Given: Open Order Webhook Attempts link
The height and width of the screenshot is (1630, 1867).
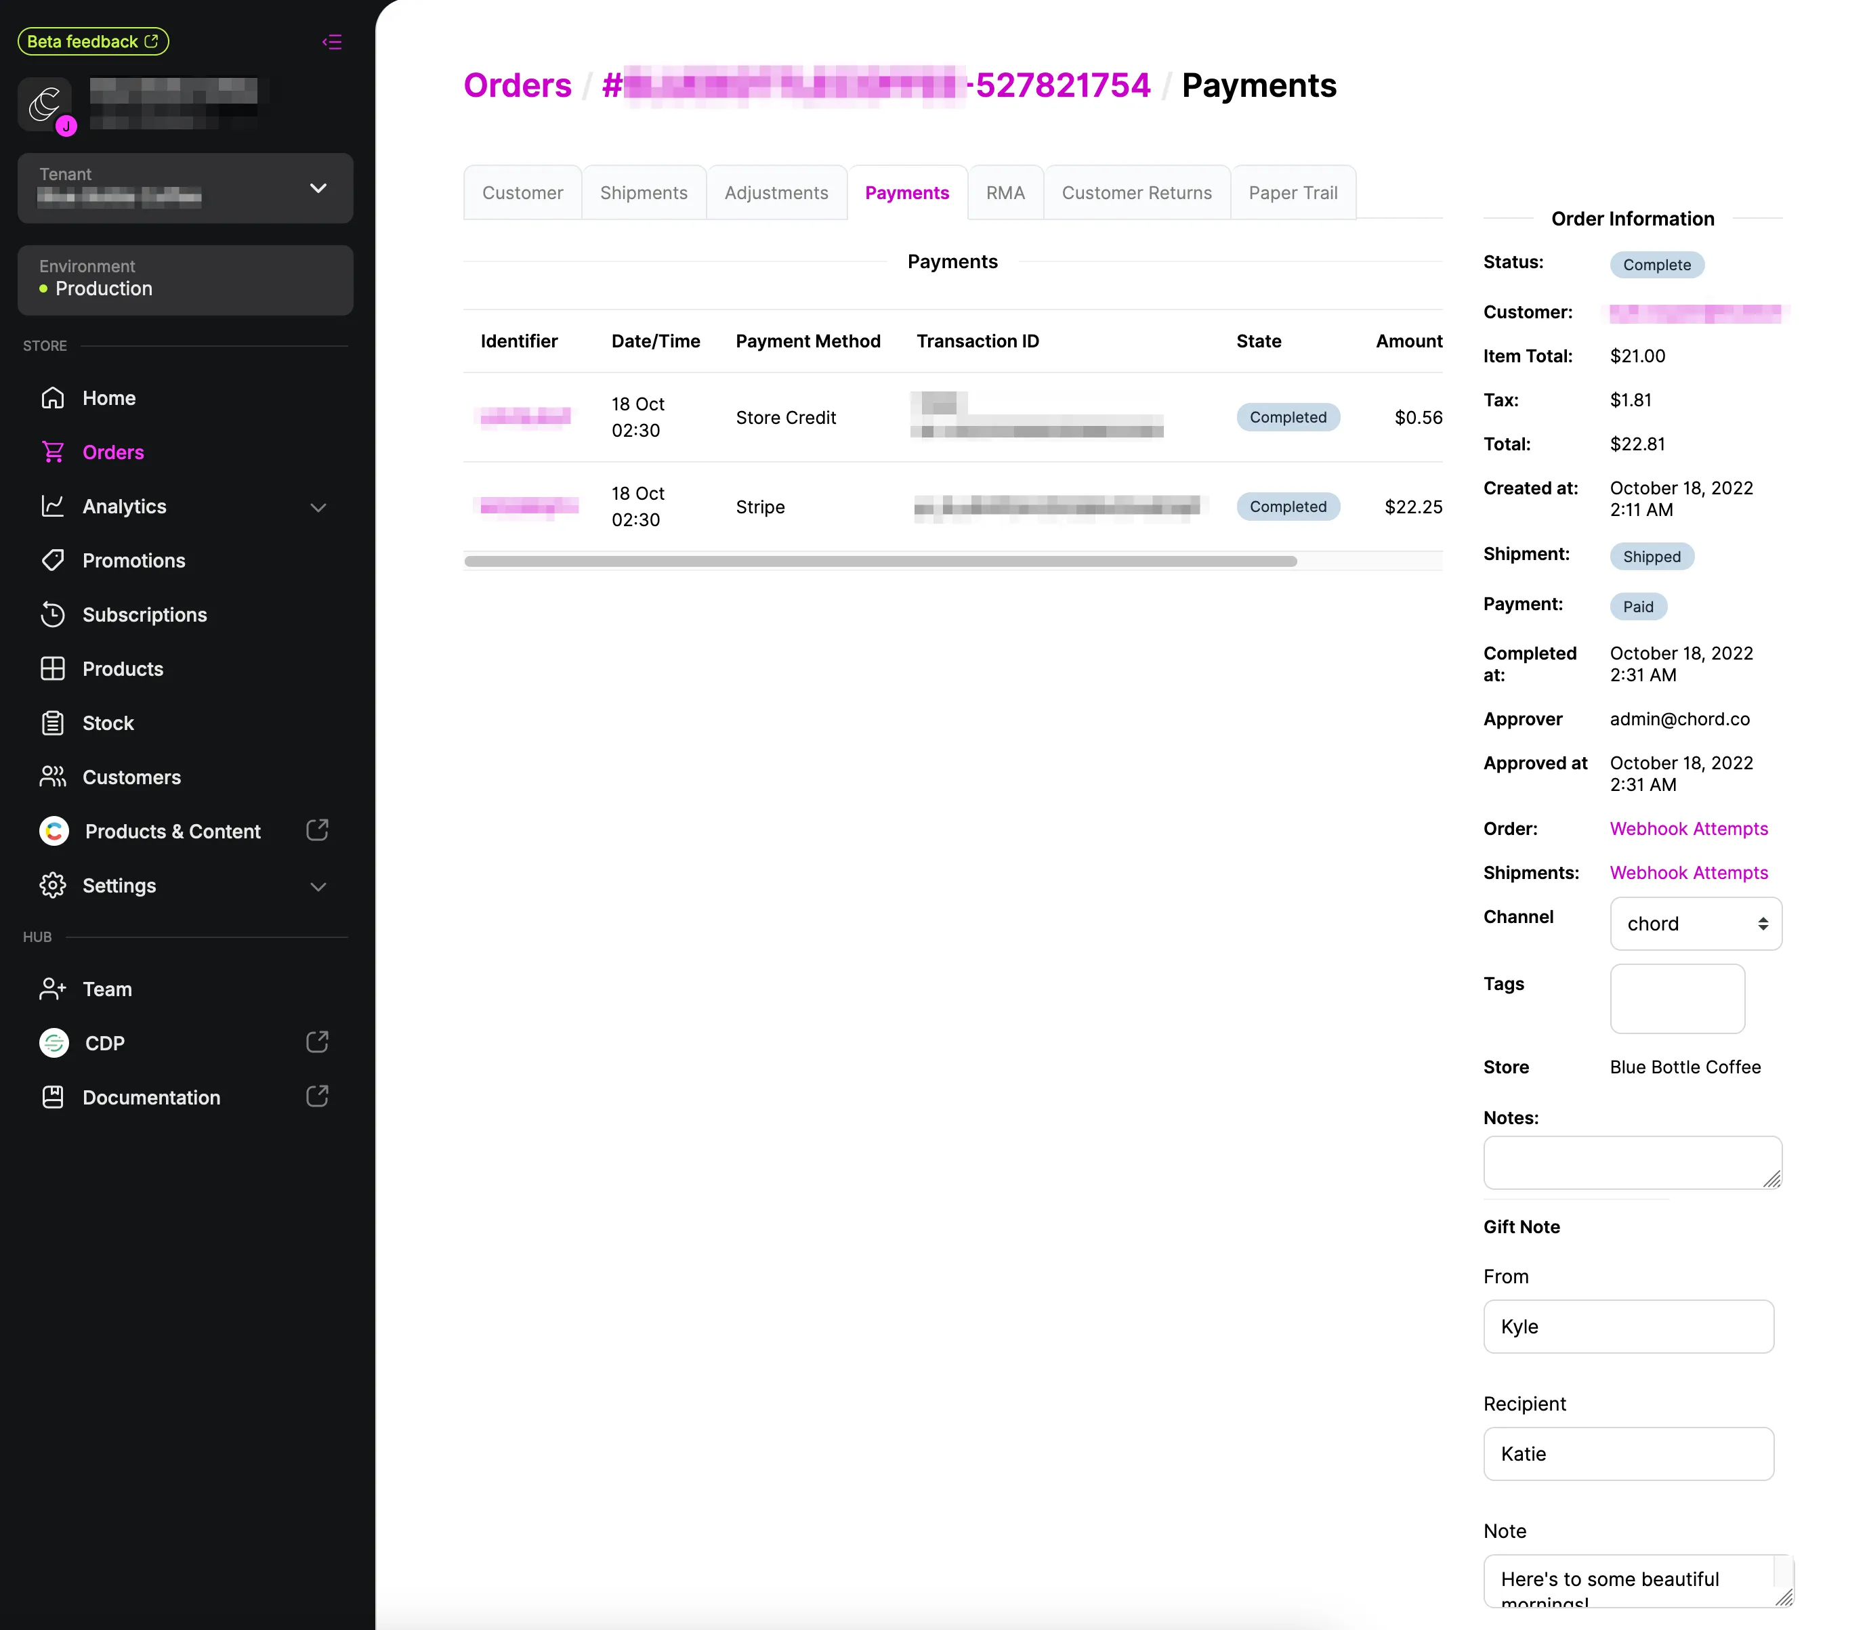Looking at the screenshot, I should point(1689,829).
